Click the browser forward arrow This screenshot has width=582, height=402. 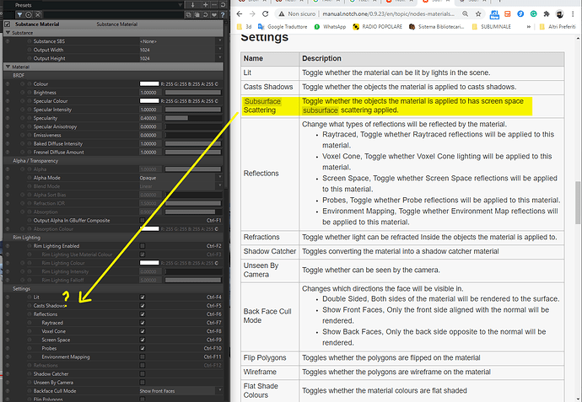[252, 13]
